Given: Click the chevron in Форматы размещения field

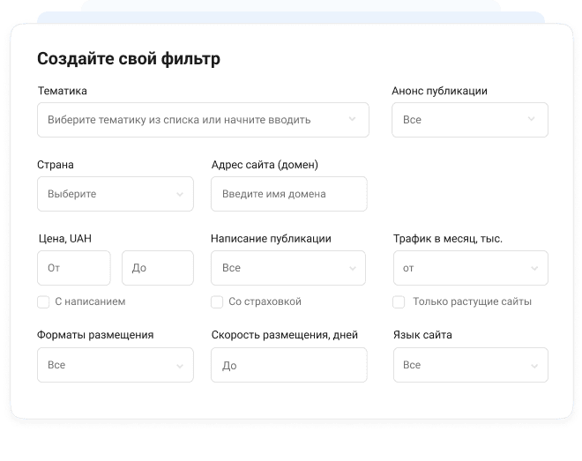Looking at the screenshot, I should pos(179,365).
